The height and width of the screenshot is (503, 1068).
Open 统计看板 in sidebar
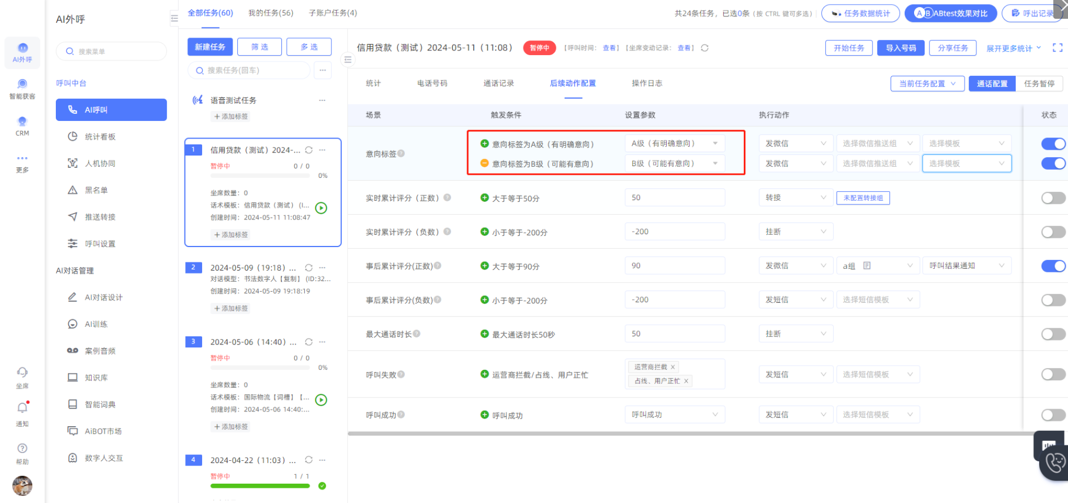[x=100, y=137]
